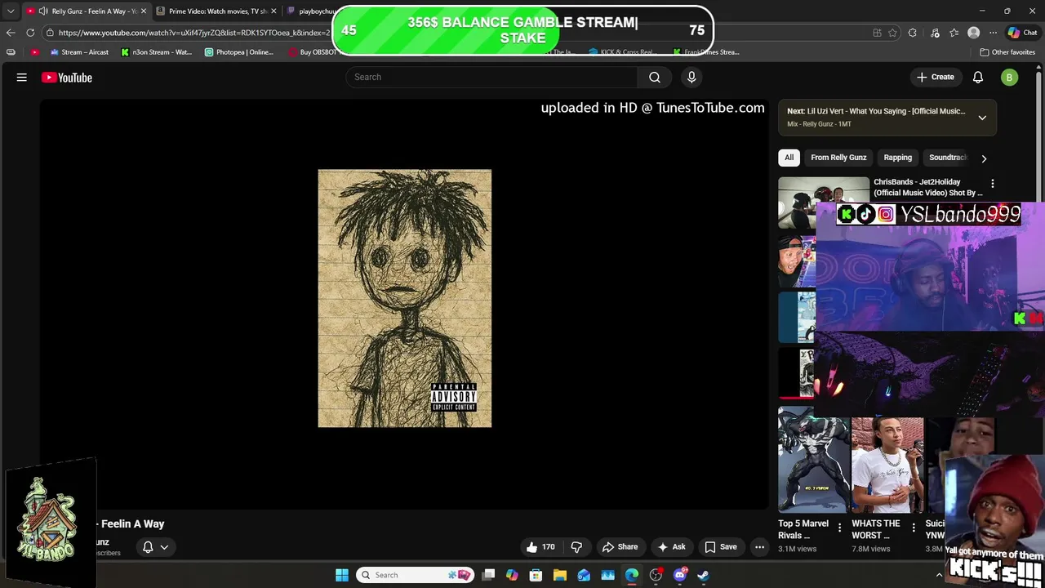The width and height of the screenshot is (1045, 588).
Task: Open options for Top 5 Marvel Rivals video
Action: point(839,528)
